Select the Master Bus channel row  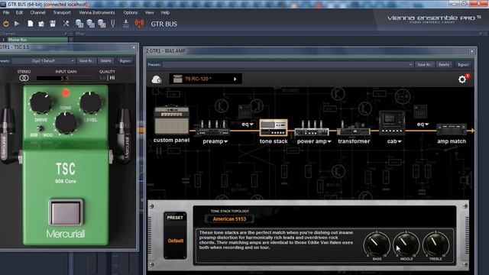tap(37, 40)
